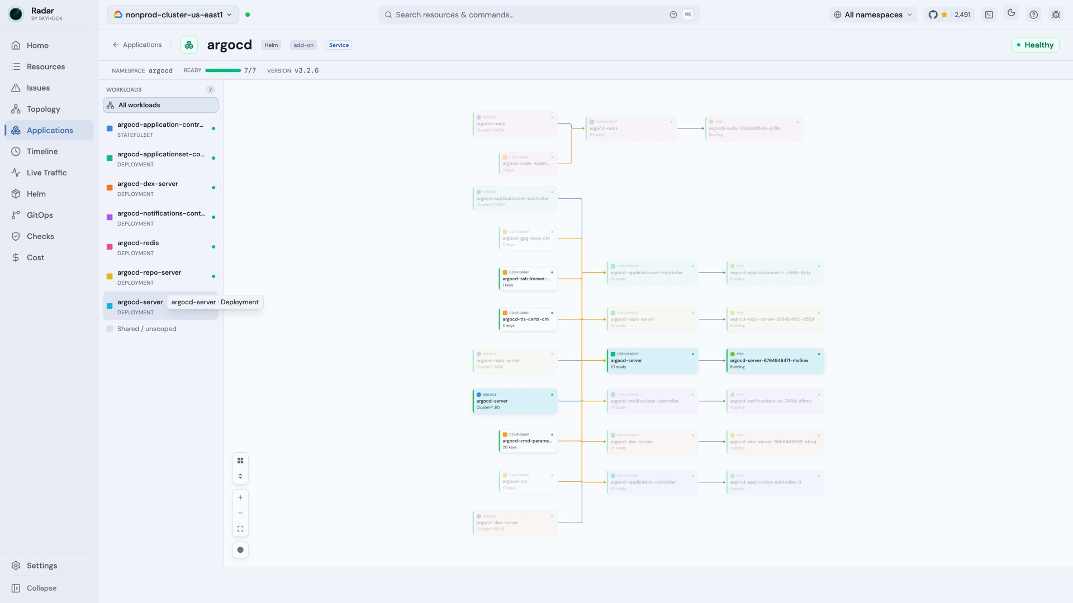Select argocd-redis workload

tap(160, 247)
